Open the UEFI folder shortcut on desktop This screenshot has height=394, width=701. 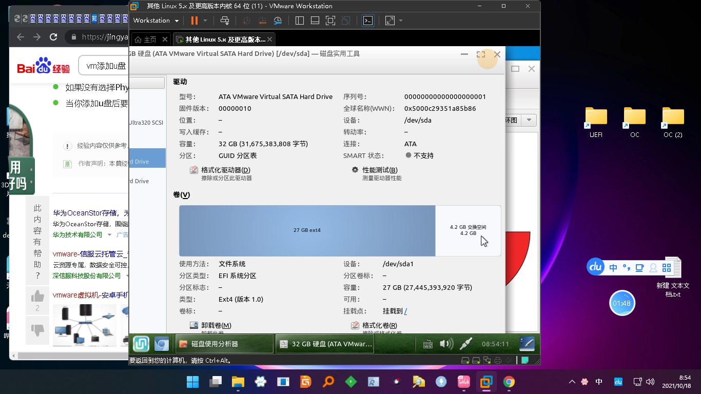coord(596,123)
